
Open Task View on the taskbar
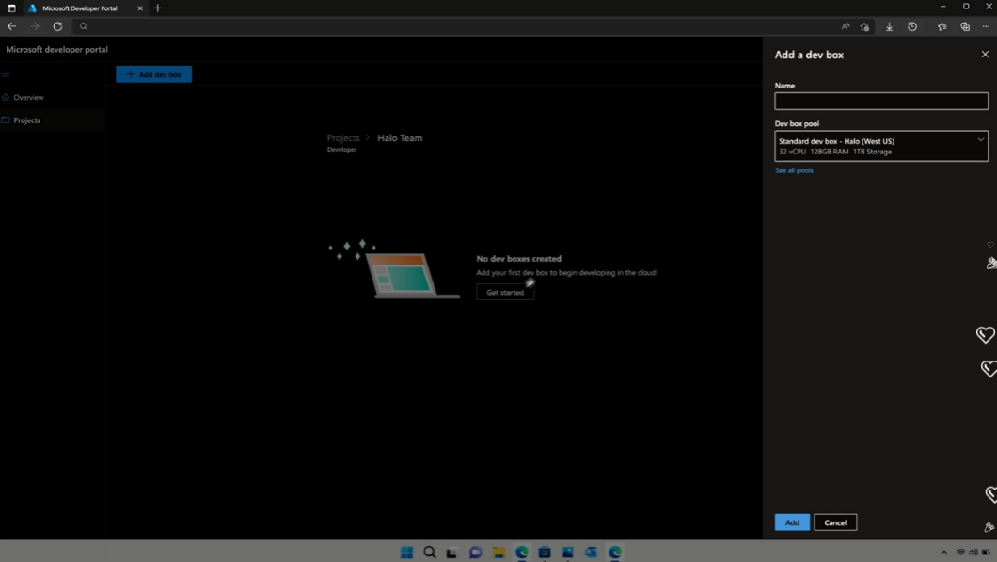click(x=451, y=553)
